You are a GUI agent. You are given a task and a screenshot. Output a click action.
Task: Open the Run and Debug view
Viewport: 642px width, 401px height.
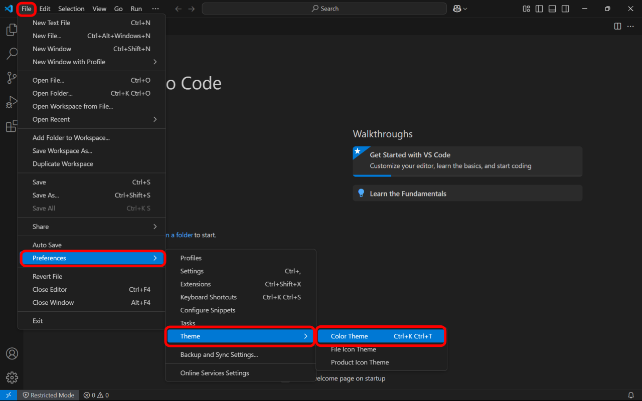(x=12, y=102)
